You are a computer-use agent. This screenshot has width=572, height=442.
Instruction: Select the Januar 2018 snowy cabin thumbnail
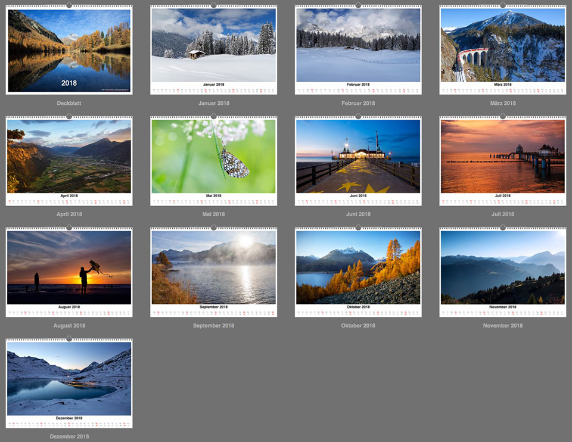213,48
